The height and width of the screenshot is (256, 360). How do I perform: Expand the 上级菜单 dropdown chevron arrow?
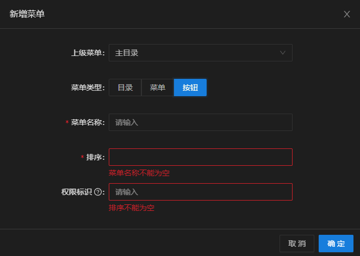[283, 53]
